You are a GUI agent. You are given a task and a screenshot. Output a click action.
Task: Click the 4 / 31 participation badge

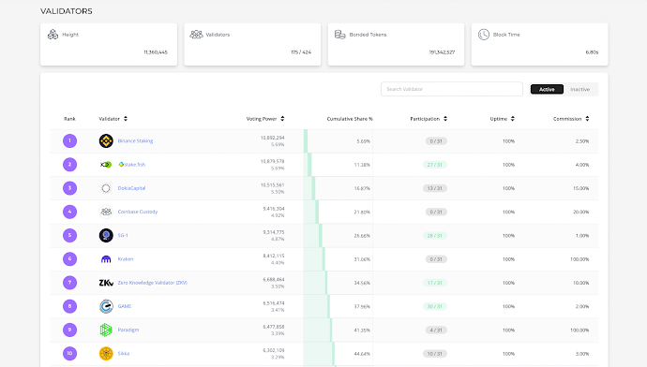click(x=436, y=330)
